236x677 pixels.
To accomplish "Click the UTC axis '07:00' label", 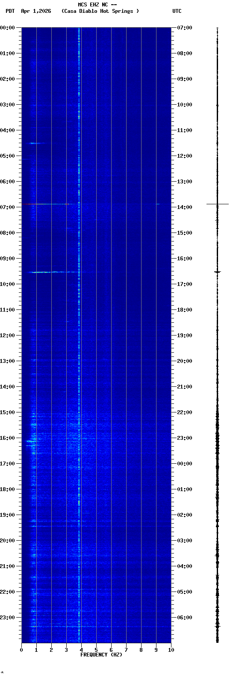I will pyautogui.click(x=185, y=28).
